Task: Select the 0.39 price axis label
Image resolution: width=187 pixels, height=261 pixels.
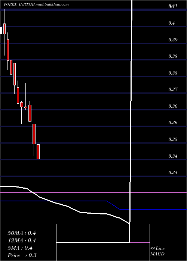Action: pos(173,40)
